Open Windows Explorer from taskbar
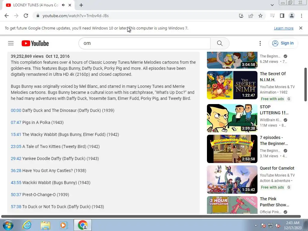 (45, 225)
